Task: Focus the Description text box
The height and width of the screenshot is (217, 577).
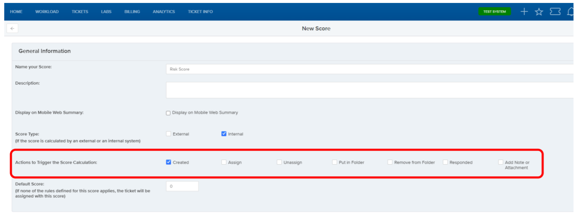Action: click(371, 90)
